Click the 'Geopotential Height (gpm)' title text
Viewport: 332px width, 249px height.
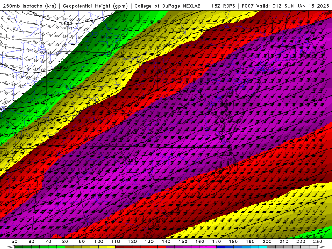95,6
